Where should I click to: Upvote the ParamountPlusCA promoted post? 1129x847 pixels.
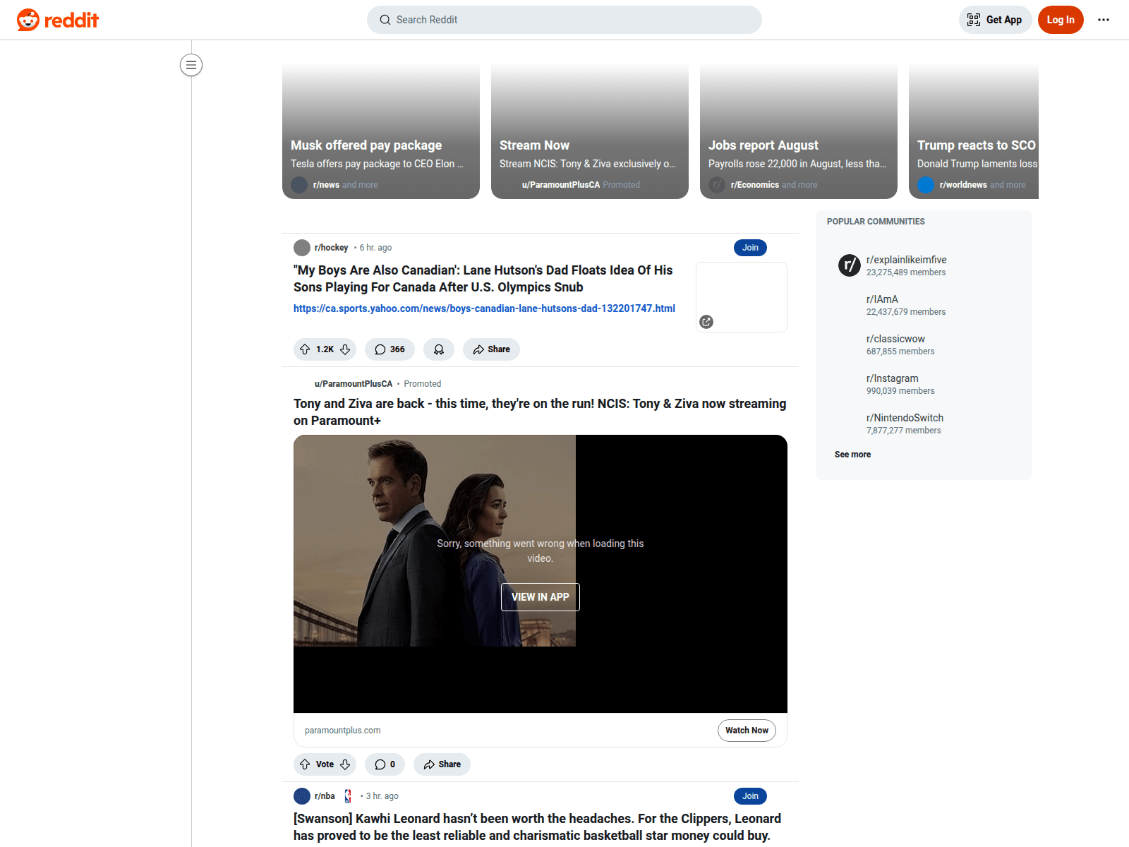(305, 764)
